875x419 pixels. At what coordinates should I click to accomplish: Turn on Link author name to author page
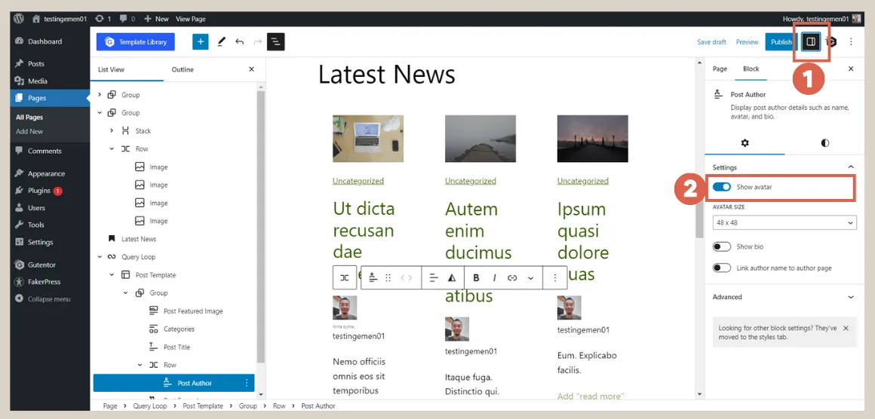tap(722, 268)
